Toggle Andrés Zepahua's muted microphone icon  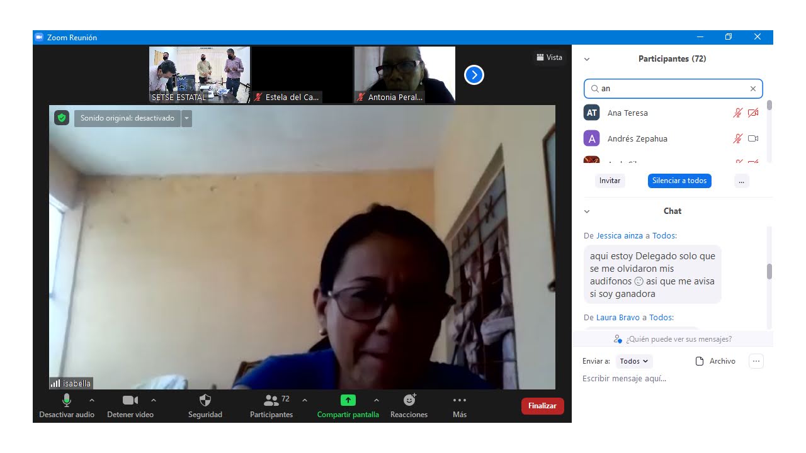(738, 138)
